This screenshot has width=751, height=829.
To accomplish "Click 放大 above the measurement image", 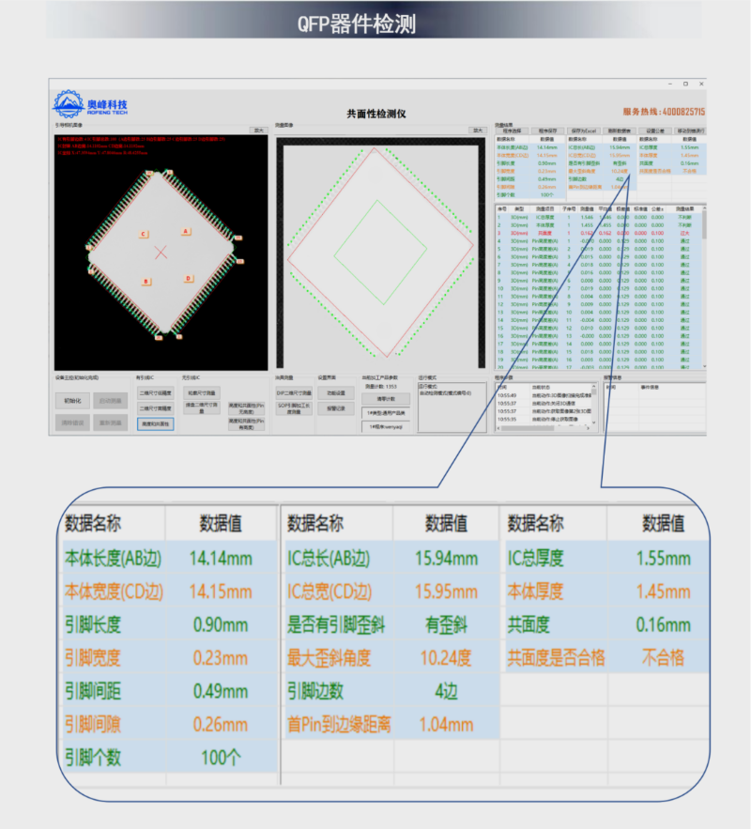I will coord(478,130).
